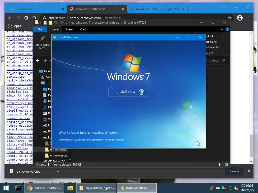Viewport: 258px width, 193px height.
Task: Open 'What to know before installing Windows' link
Action: pyautogui.click(x=88, y=133)
